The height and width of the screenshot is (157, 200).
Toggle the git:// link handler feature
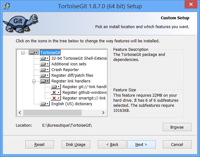(56, 87)
